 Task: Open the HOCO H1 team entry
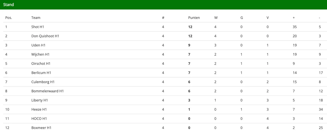[39, 119]
